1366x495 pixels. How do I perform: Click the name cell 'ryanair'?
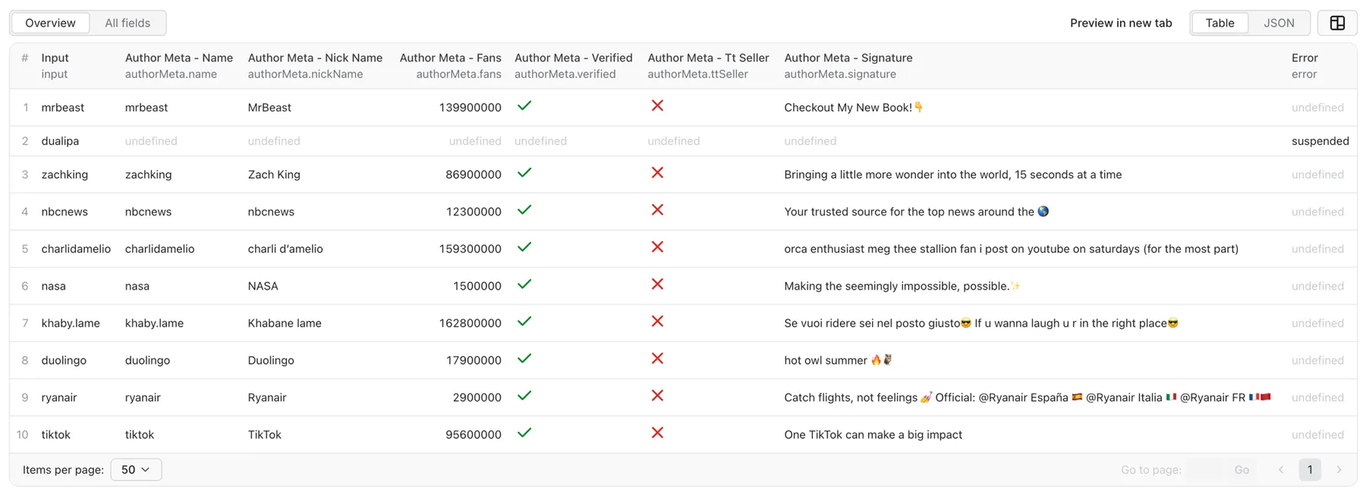(x=143, y=397)
